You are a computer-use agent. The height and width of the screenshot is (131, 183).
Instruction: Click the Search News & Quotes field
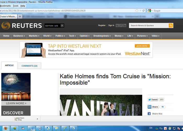point(149,25)
